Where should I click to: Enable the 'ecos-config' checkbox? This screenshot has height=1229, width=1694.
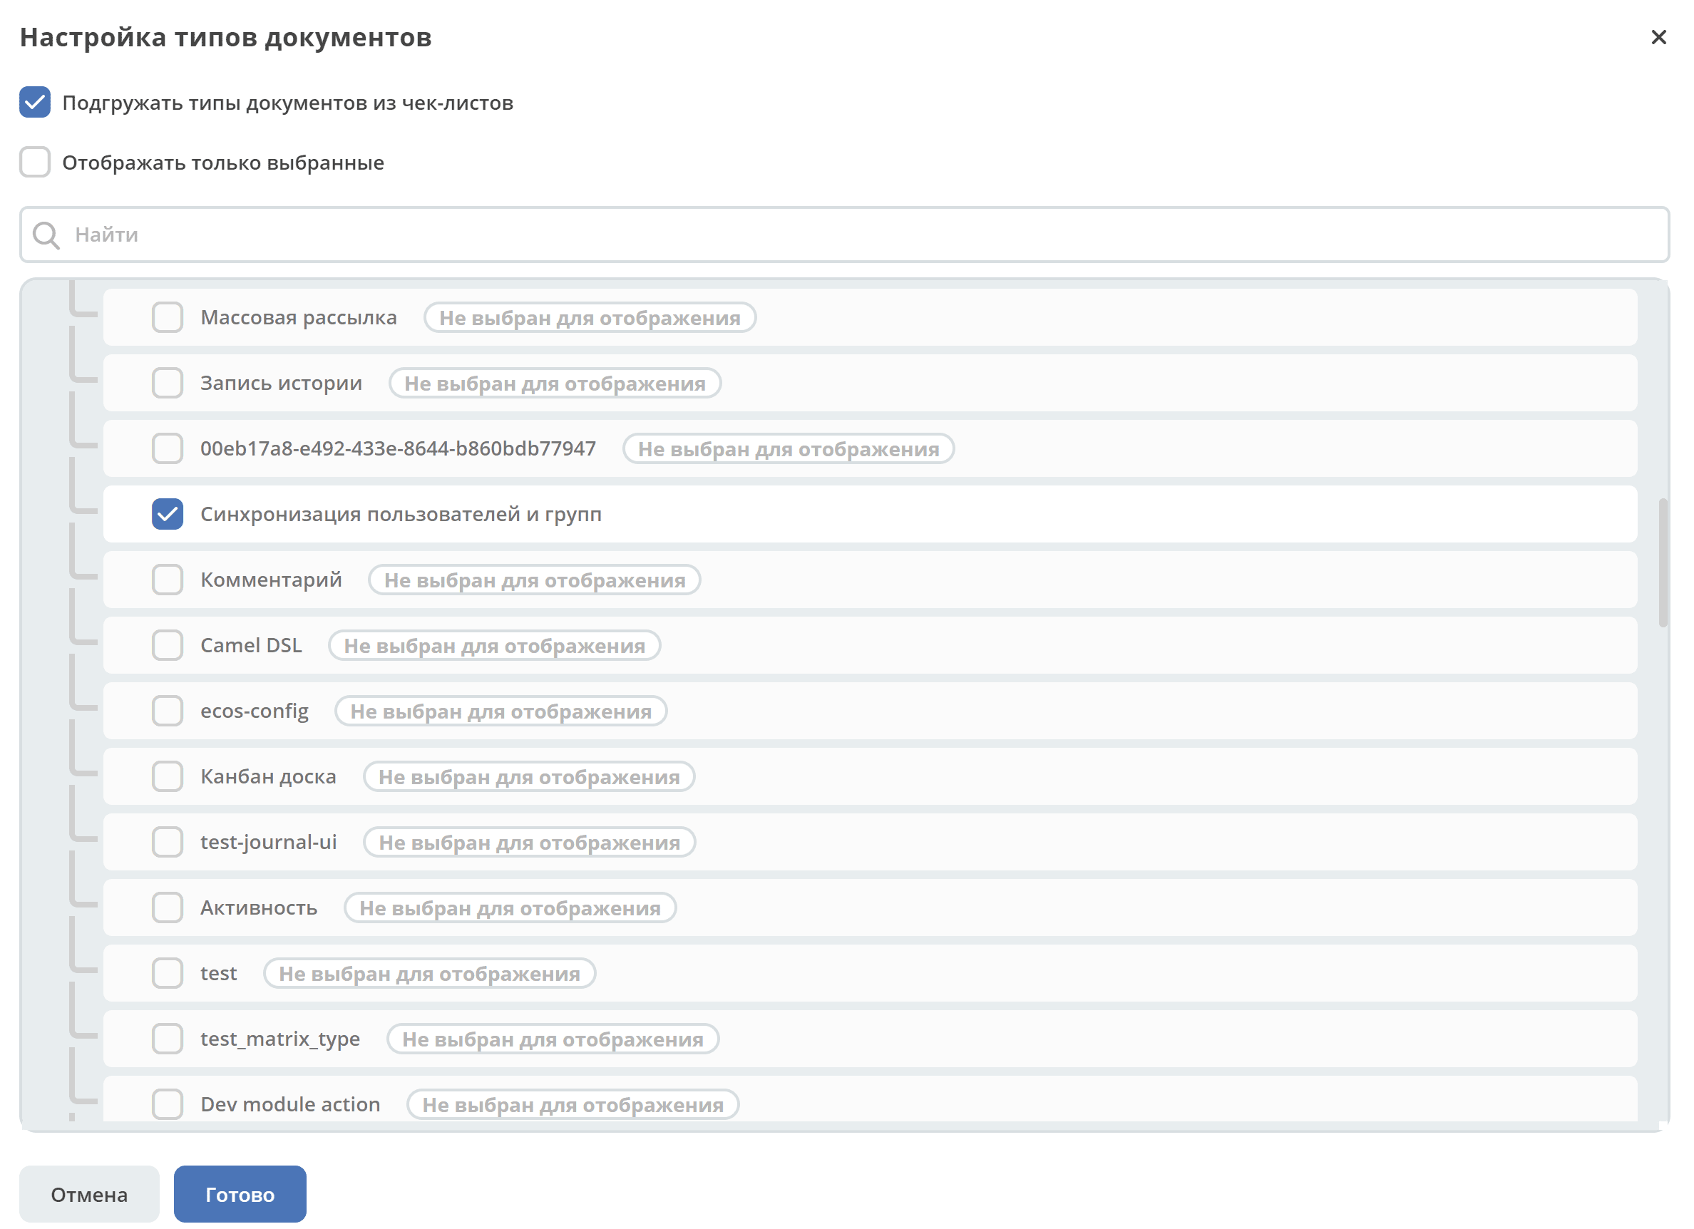tap(168, 711)
